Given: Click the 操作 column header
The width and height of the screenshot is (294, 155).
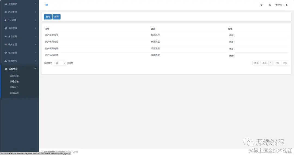Looking at the screenshot, I should click(230, 29).
